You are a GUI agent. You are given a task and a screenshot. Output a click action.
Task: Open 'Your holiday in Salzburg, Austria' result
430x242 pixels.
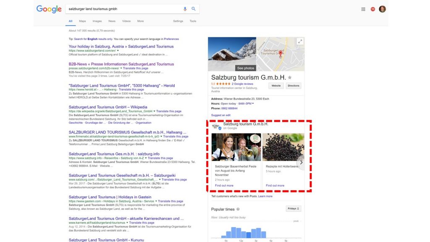121,46
